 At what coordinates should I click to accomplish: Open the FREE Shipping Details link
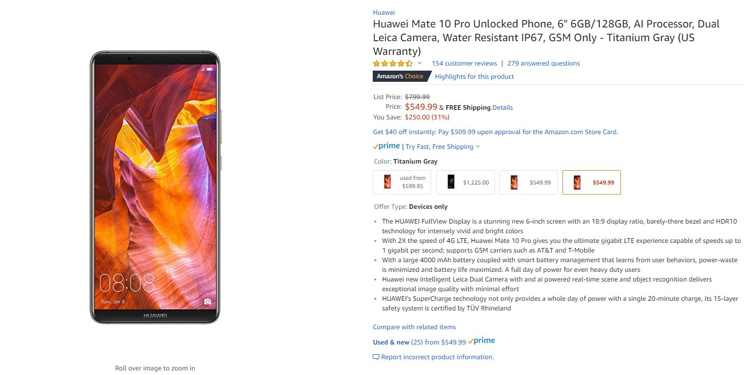502,108
